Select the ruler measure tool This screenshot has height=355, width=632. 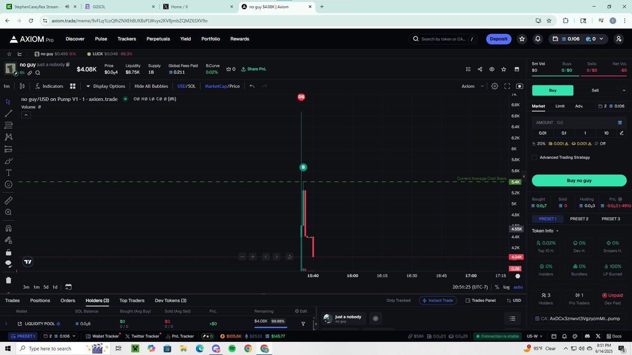coord(8,200)
